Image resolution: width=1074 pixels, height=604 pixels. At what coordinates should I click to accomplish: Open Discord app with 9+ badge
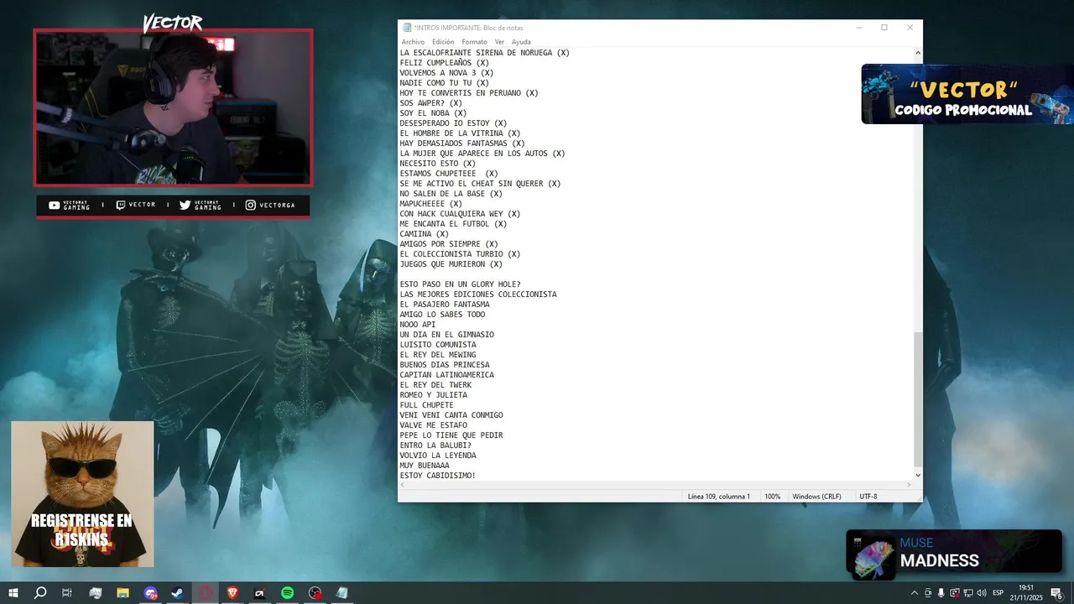pos(150,593)
